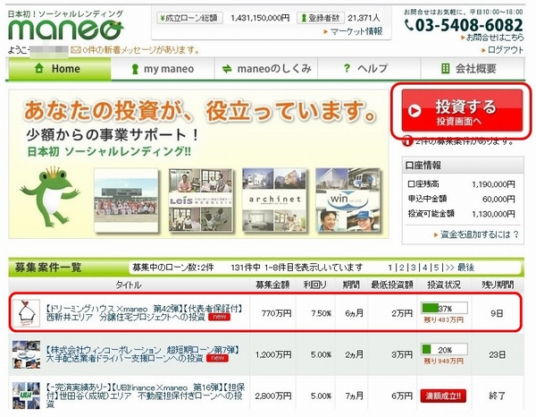Click the 7.50% yield cell
Image resolution: width=536 pixels, height=417 pixels.
point(321,313)
